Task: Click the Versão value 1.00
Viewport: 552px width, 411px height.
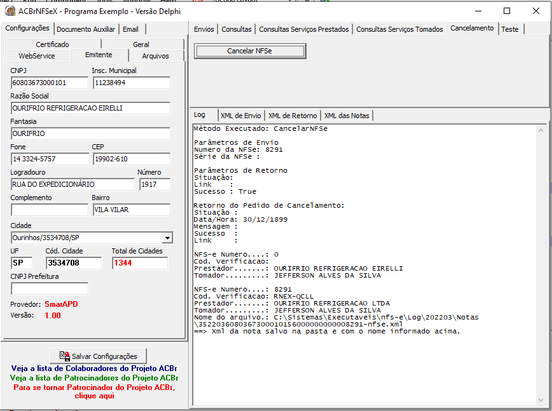Action: (x=53, y=315)
